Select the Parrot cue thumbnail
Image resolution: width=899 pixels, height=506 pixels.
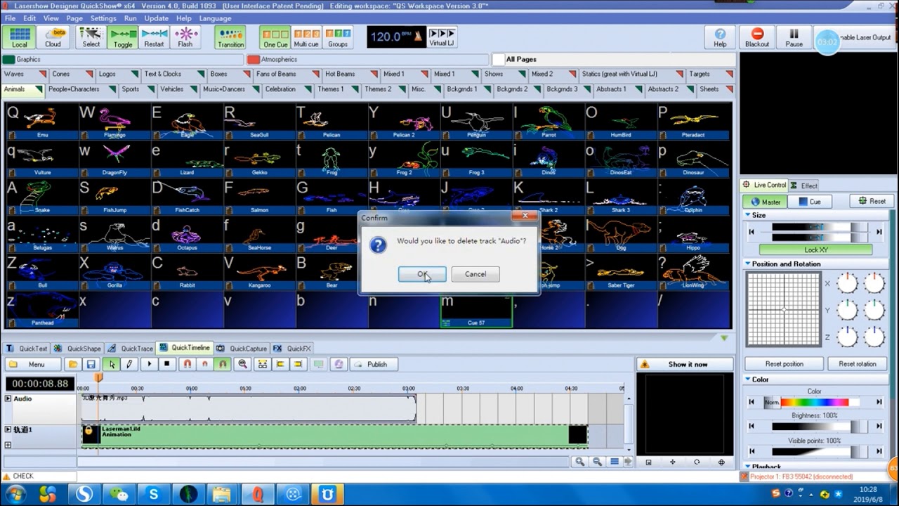(549, 121)
